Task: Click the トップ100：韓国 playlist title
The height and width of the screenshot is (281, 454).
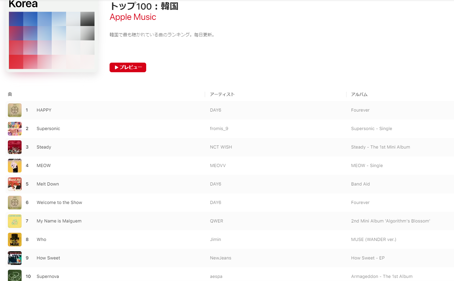Action: pos(144,6)
